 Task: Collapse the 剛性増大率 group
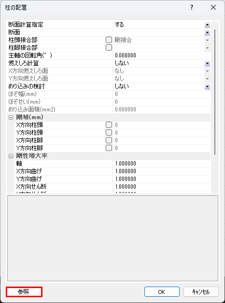click(x=11, y=156)
